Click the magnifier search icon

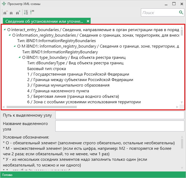[x=181, y=12]
